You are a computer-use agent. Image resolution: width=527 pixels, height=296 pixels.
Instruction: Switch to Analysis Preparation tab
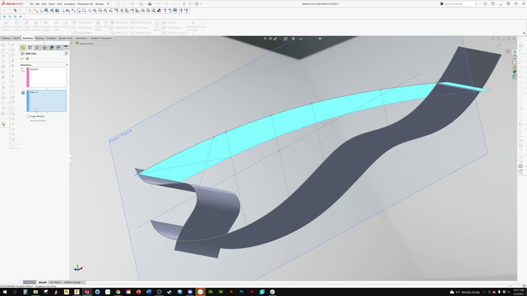pyautogui.click(x=101, y=38)
